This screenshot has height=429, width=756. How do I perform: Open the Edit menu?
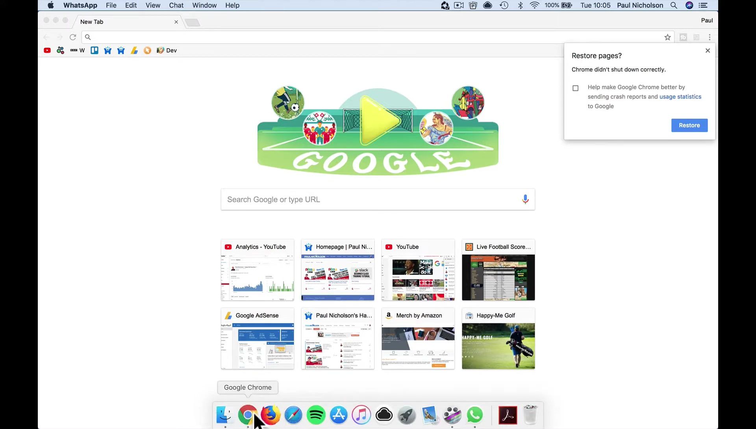[x=131, y=5]
